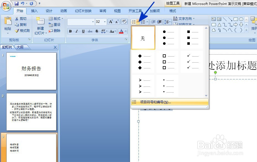The height and width of the screenshot is (162, 257).
Task: Choose the diamond bullet style
Action: 143,62
